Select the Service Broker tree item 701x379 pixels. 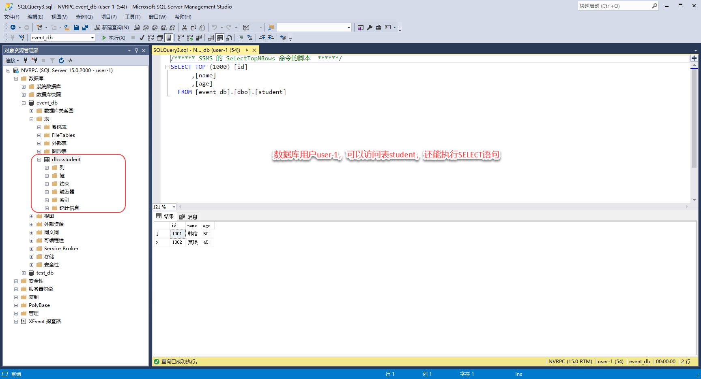tap(61, 249)
